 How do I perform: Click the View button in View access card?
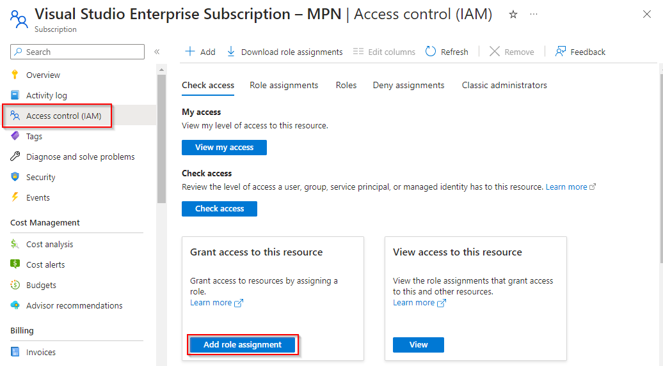click(x=418, y=344)
